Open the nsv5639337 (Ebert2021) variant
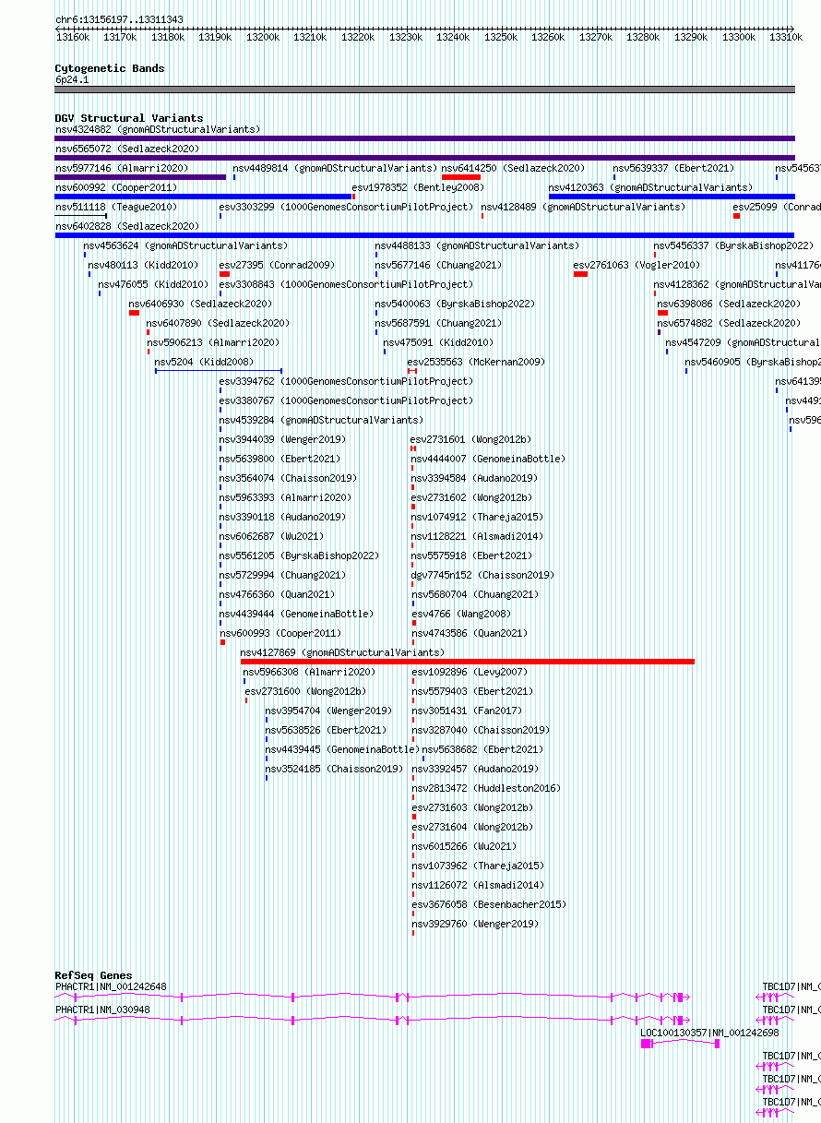Viewport: 821px width, 1123px height. pos(674,168)
